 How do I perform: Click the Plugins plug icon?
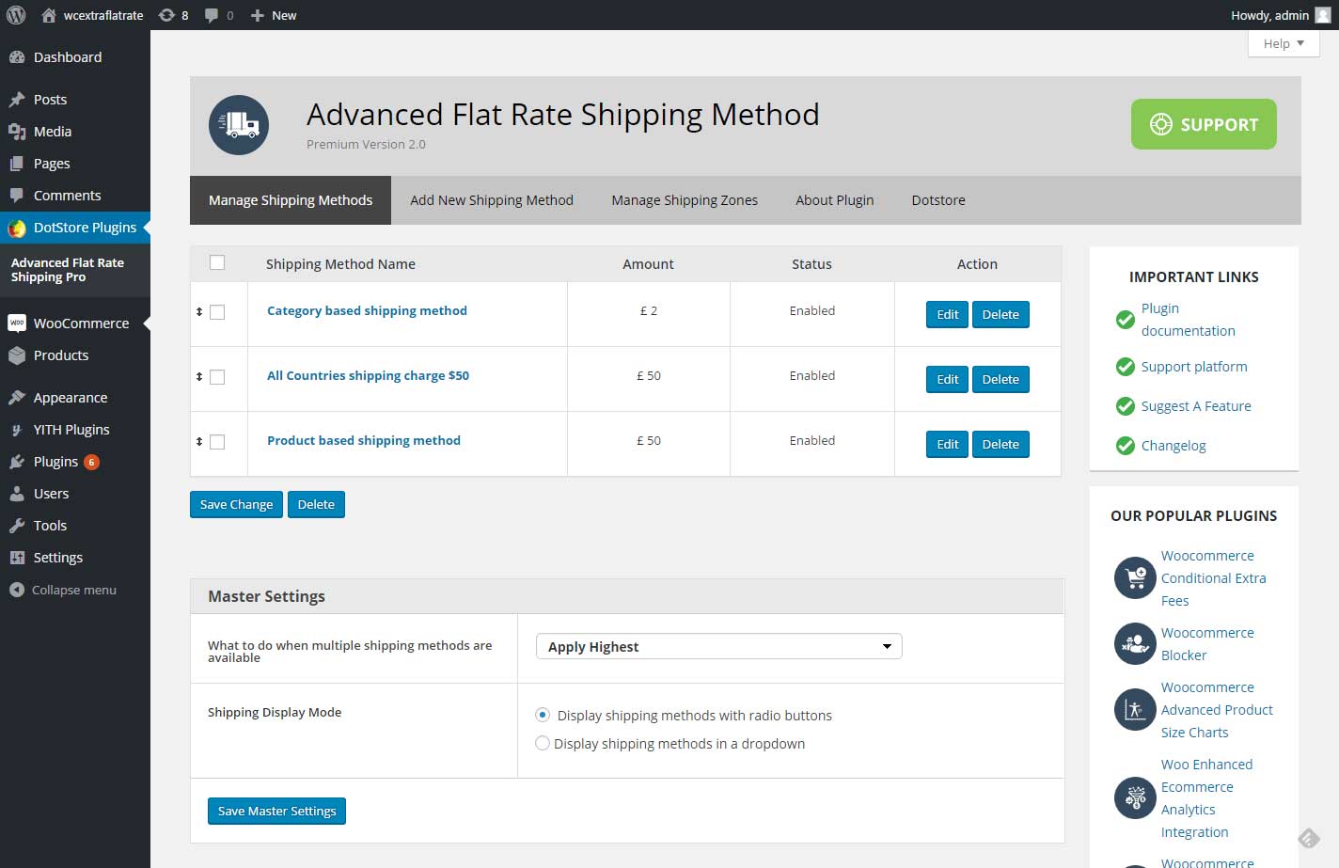17,462
